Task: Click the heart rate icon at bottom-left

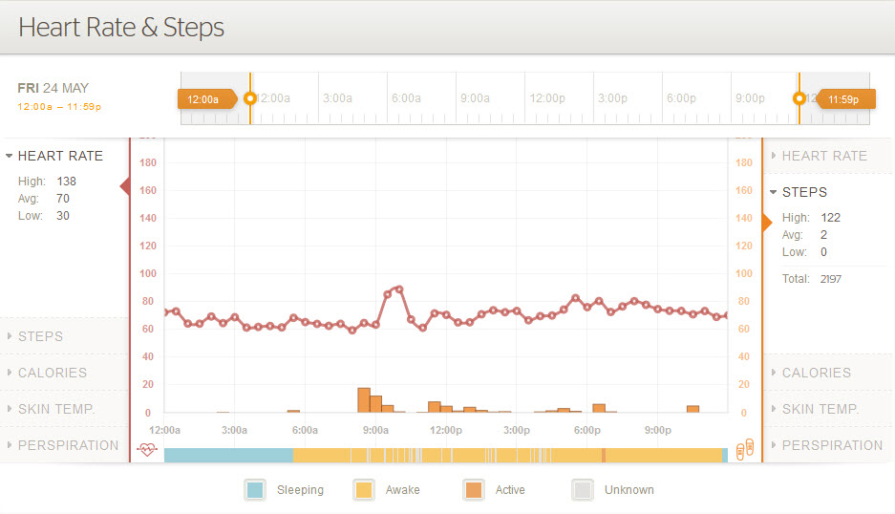Action: point(146,448)
